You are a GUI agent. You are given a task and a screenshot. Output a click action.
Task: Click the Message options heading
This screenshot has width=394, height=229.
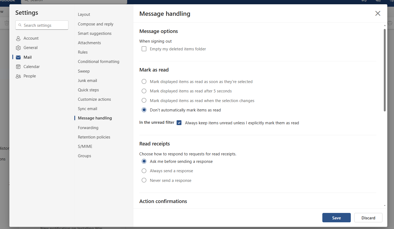(x=159, y=31)
